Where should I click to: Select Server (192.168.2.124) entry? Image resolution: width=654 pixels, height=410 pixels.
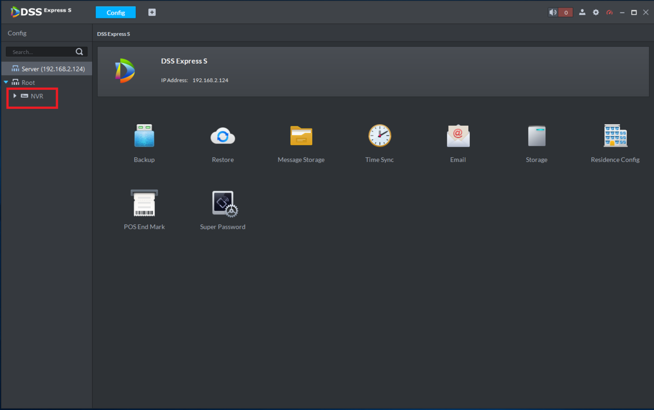click(x=46, y=69)
